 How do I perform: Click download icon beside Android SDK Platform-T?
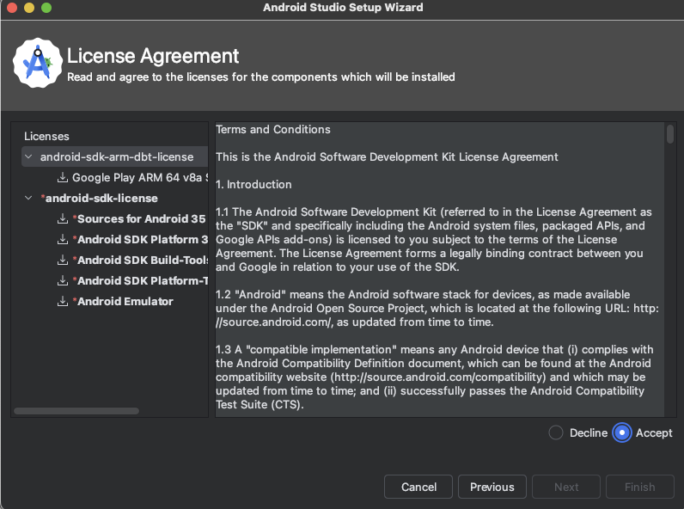click(x=63, y=280)
